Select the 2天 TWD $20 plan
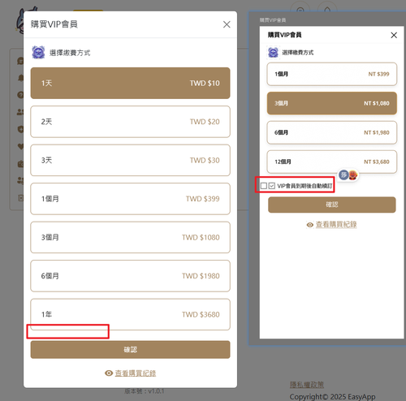This screenshot has height=401, width=406. click(130, 122)
